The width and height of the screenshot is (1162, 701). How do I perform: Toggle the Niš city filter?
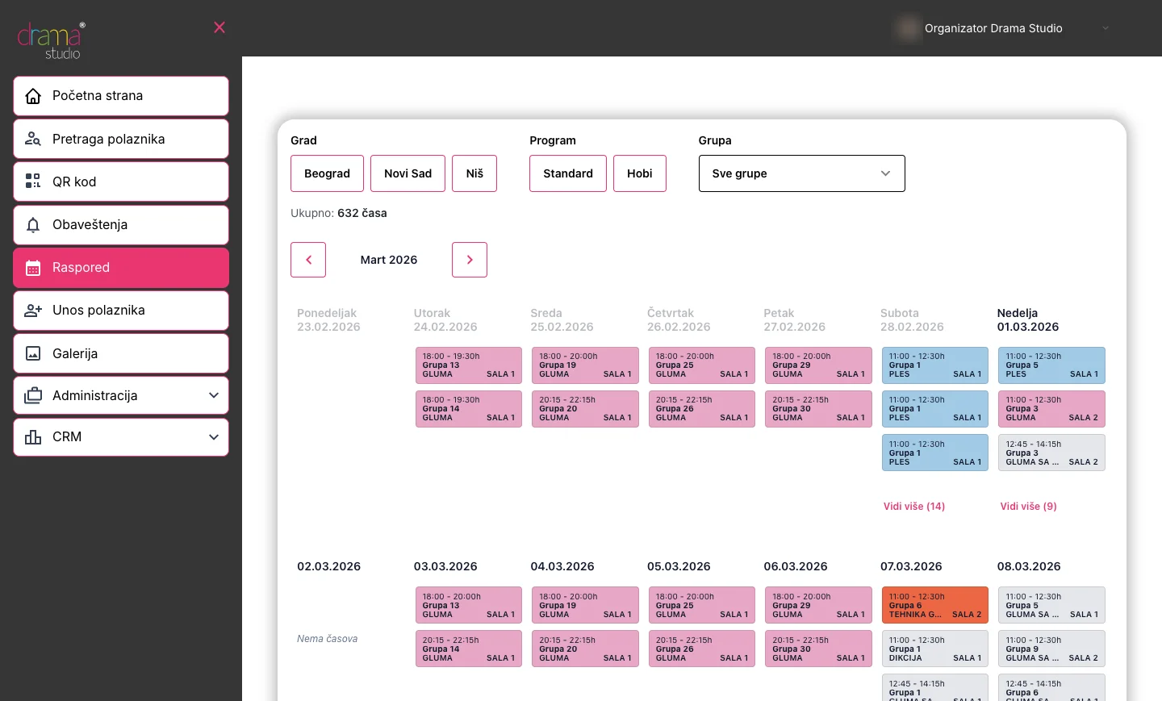[474, 173]
